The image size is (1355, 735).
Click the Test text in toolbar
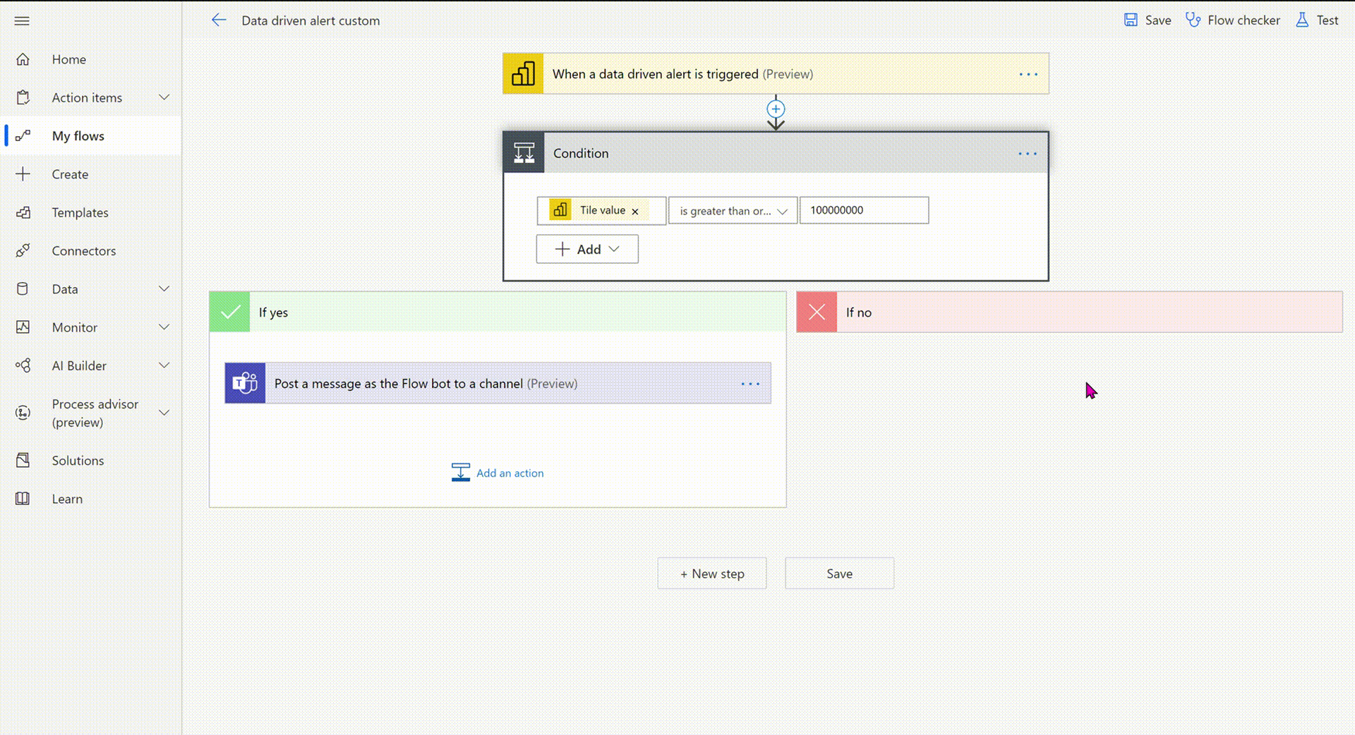point(1327,20)
